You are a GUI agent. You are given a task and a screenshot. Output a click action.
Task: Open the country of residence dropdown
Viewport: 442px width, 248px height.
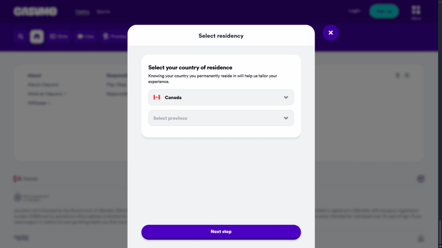coord(221,97)
